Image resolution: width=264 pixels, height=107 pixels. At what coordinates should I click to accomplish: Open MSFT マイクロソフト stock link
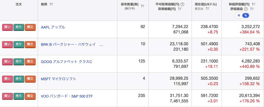coord(59,79)
